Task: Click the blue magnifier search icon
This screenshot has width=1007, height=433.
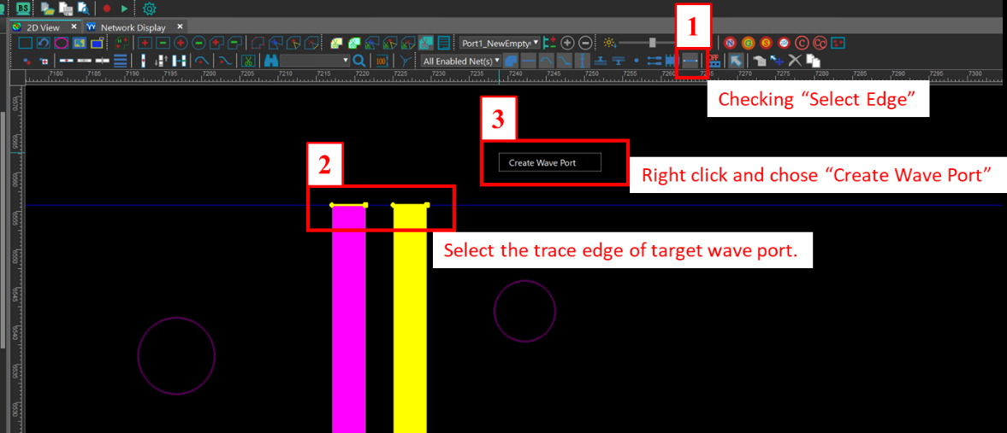Action: click(359, 61)
